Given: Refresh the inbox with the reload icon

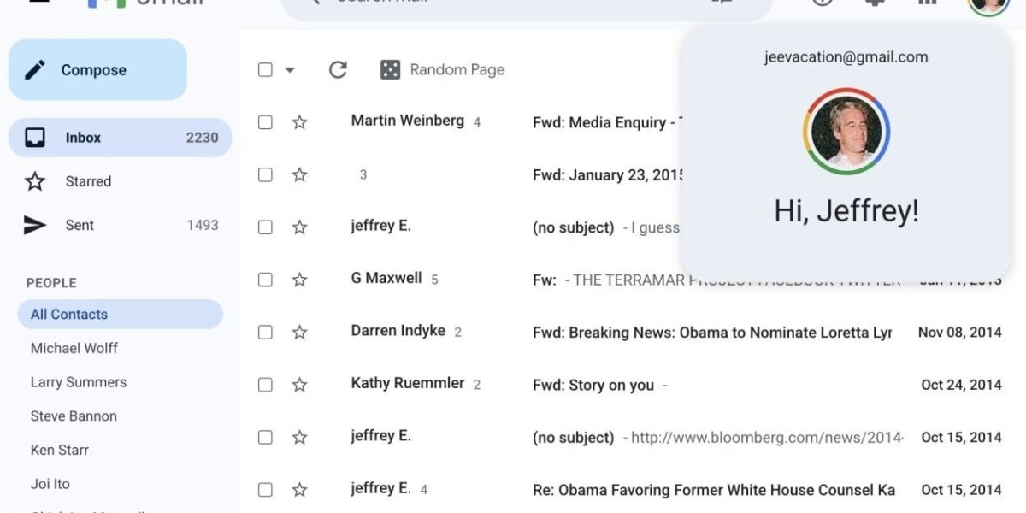Looking at the screenshot, I should pyautogui.click(x=338, y=69).
